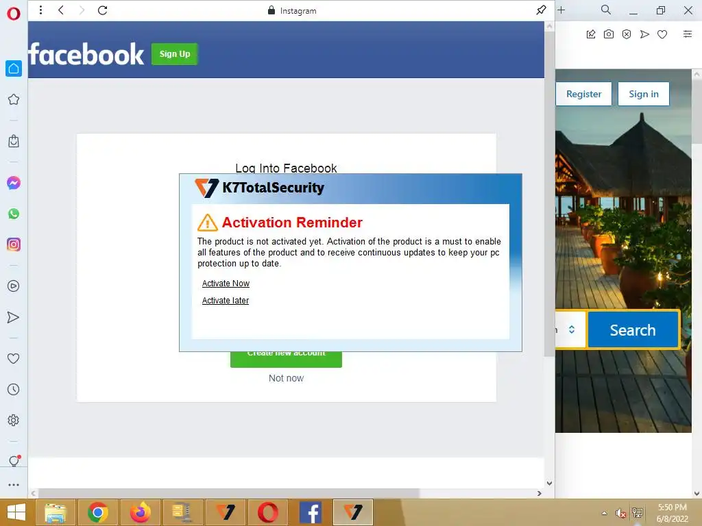Click Activate later link

point(225,301)
